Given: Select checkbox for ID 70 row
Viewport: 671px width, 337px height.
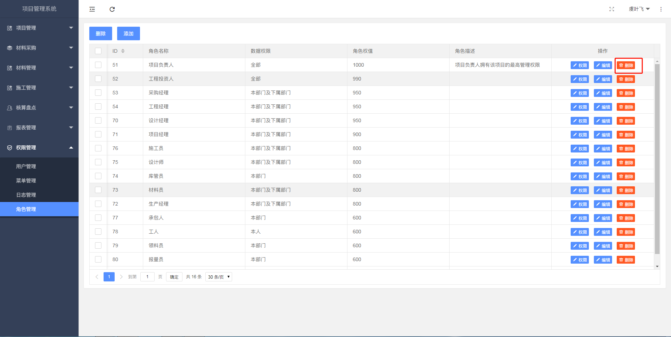Looking at the screenshot, I should (x=98, y=120).
